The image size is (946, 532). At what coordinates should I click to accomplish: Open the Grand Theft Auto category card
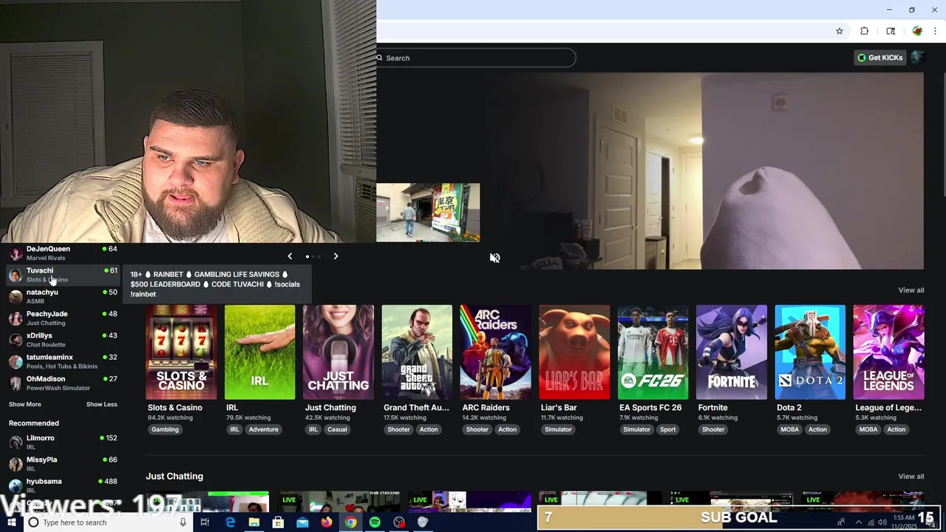click(417, 352)
